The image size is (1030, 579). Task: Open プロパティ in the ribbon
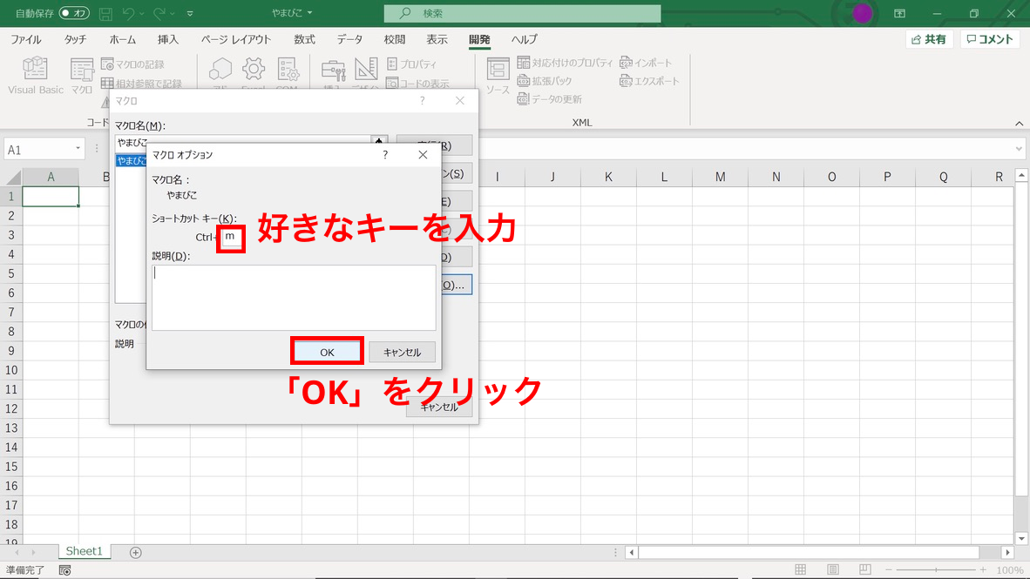pos(412,64)
